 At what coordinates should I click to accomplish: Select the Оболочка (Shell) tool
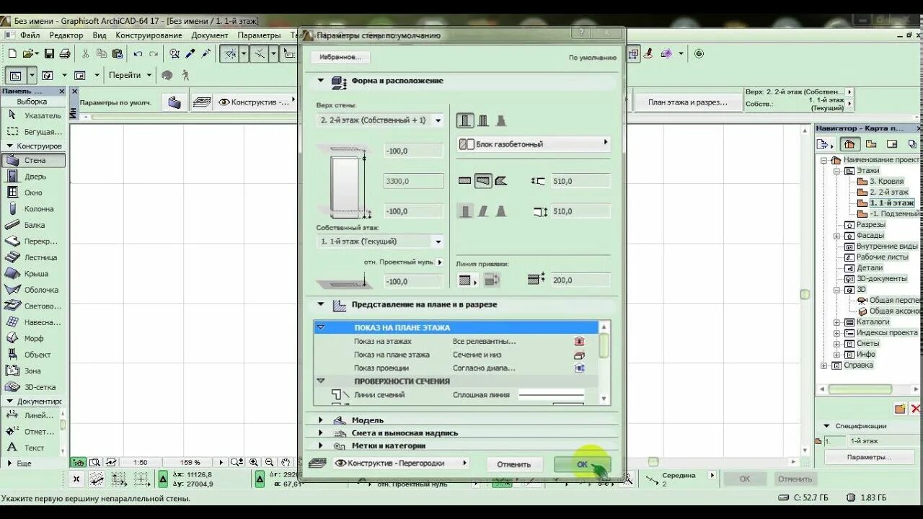(x=33, y=290)
